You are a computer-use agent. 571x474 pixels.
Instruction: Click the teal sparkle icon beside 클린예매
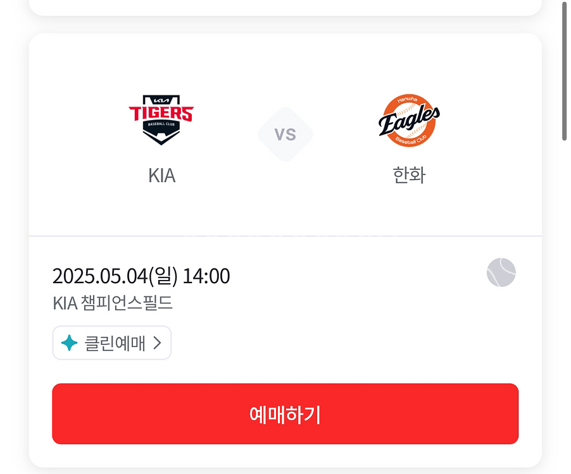69,343
